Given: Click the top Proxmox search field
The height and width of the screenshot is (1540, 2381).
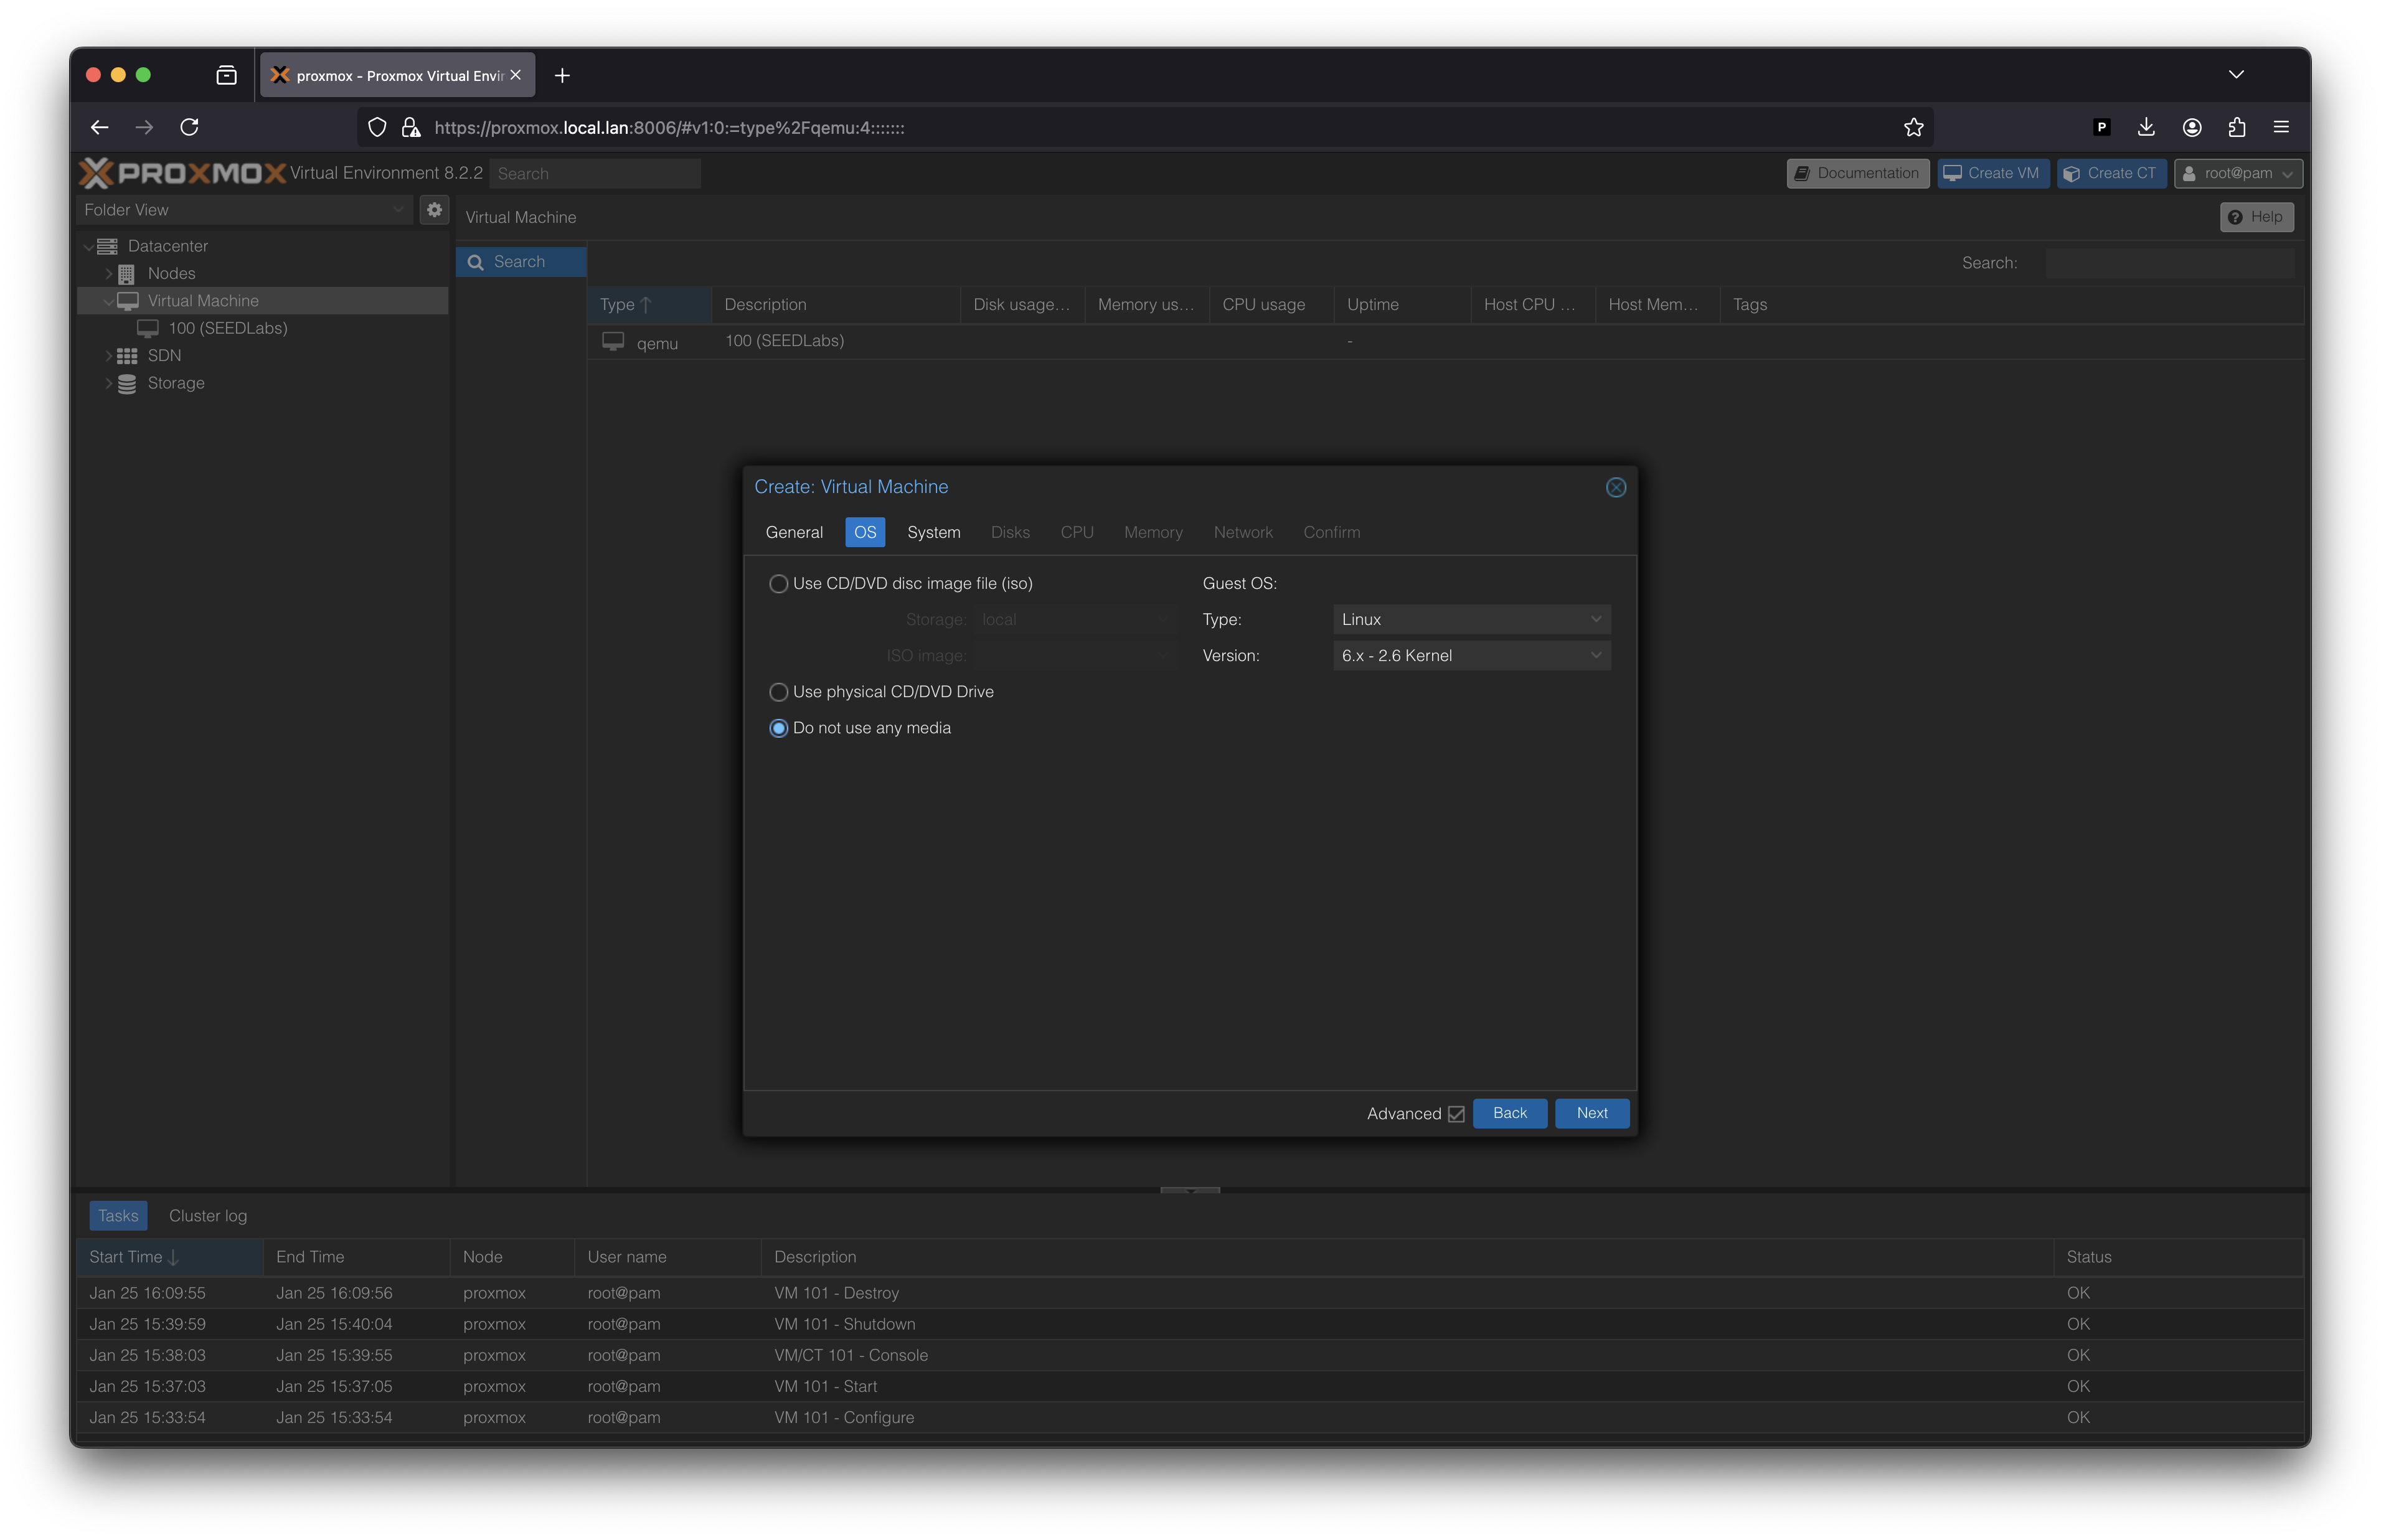Looking at the screenshot, I should coord(595,174).
